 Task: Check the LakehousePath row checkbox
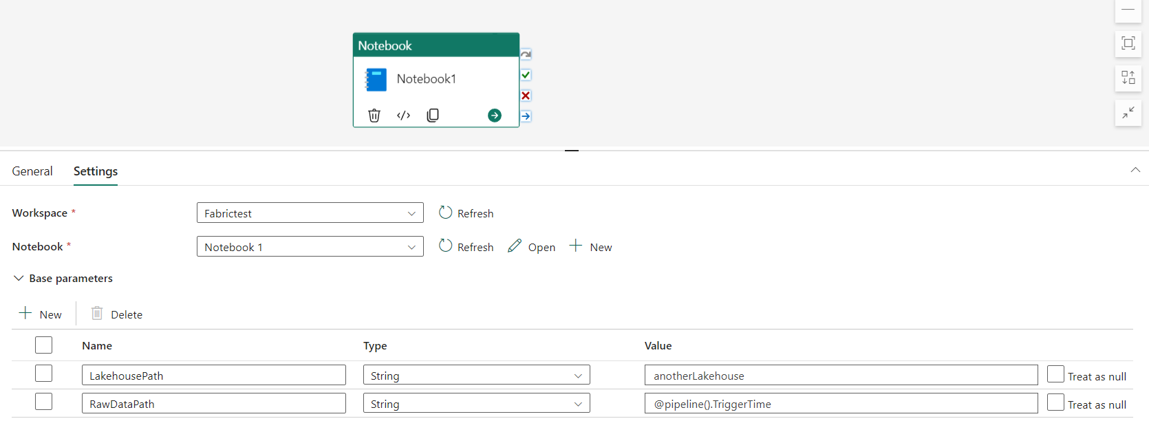44,374
